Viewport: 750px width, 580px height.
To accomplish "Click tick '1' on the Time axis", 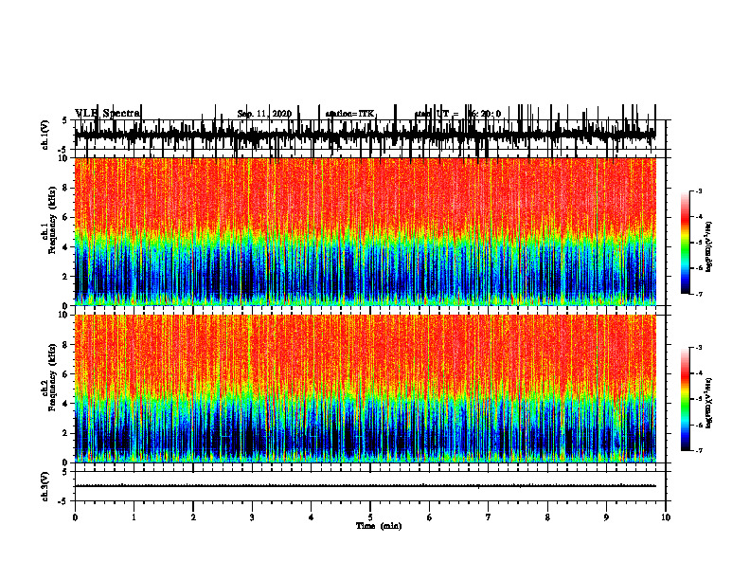I will [x=134, y=517].
